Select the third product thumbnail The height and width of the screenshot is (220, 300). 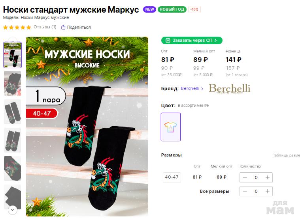pos(12,112)
